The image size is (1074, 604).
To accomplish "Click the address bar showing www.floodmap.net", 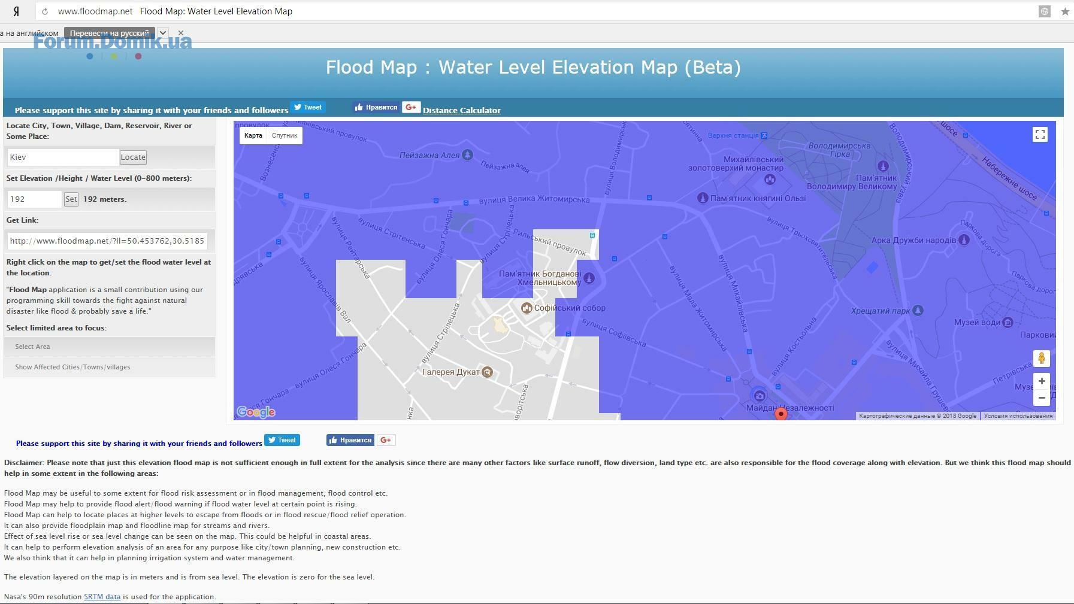I will (x=95, y=11).
